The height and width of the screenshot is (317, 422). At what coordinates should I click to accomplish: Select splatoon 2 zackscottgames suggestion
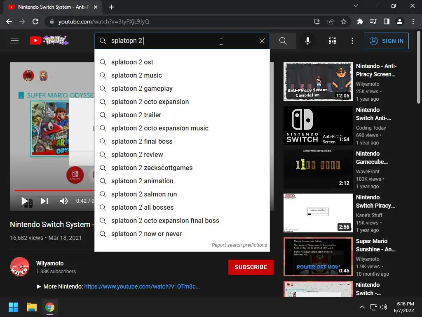pos(182,168)
